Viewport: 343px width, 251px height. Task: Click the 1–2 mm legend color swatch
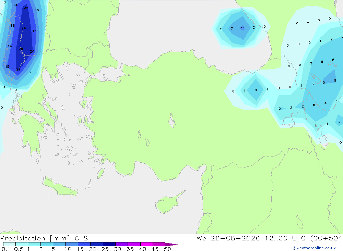[34, 244]
